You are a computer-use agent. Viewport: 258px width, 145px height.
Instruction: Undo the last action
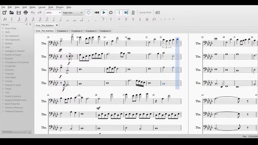coord(33,12)
